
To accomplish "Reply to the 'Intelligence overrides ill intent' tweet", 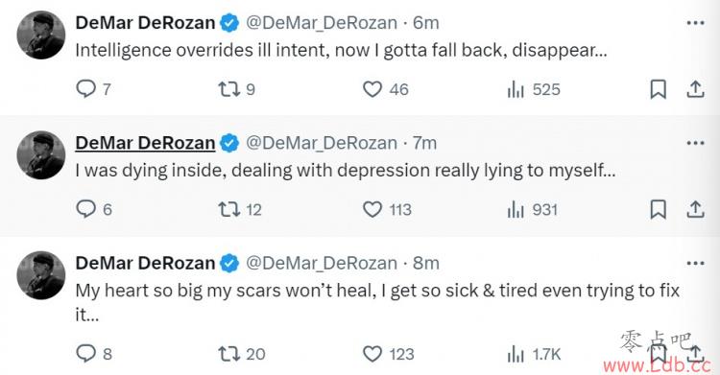I will point(93,88).
